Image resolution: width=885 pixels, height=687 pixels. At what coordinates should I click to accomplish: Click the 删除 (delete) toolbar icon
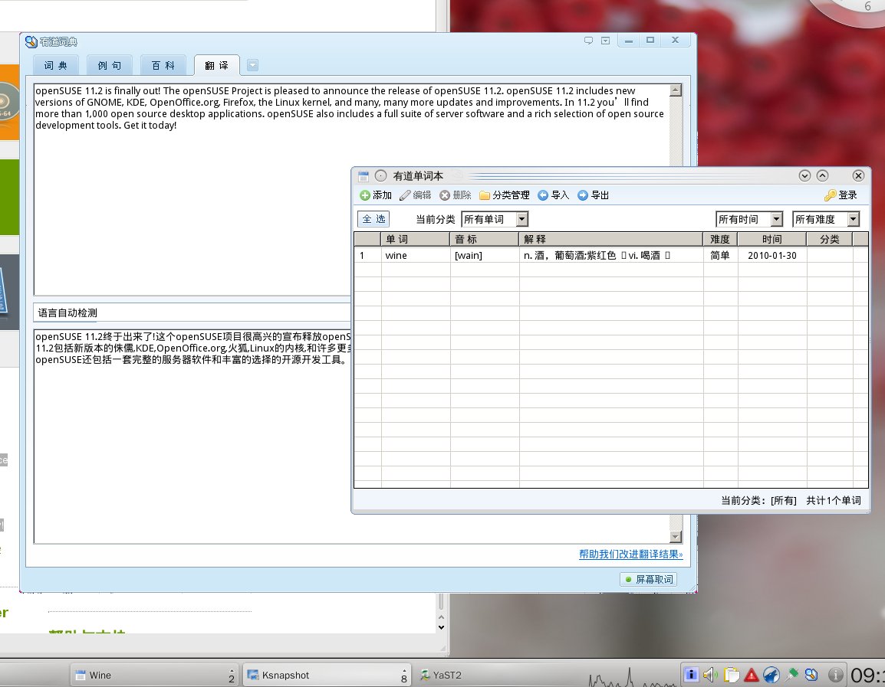pos(445,195)
